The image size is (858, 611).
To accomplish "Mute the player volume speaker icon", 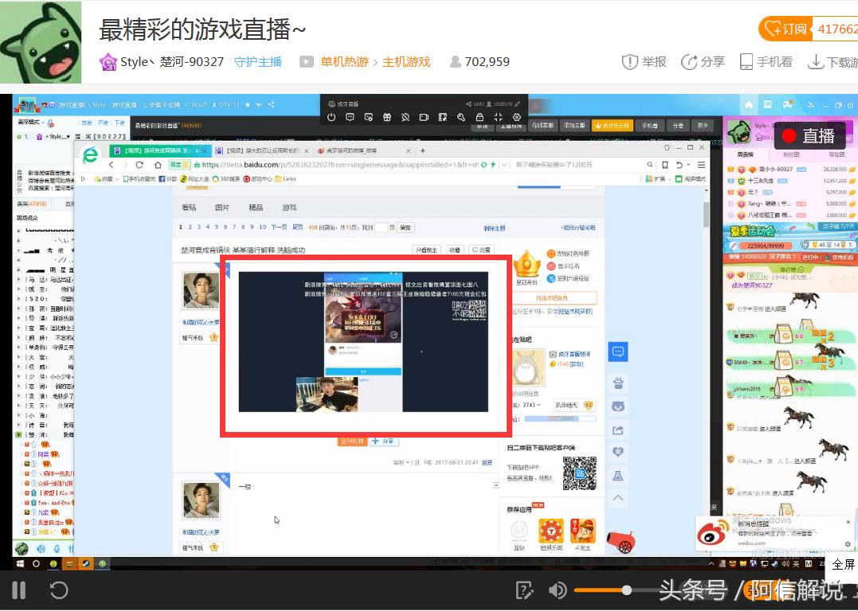I will (x=558, y=590).
